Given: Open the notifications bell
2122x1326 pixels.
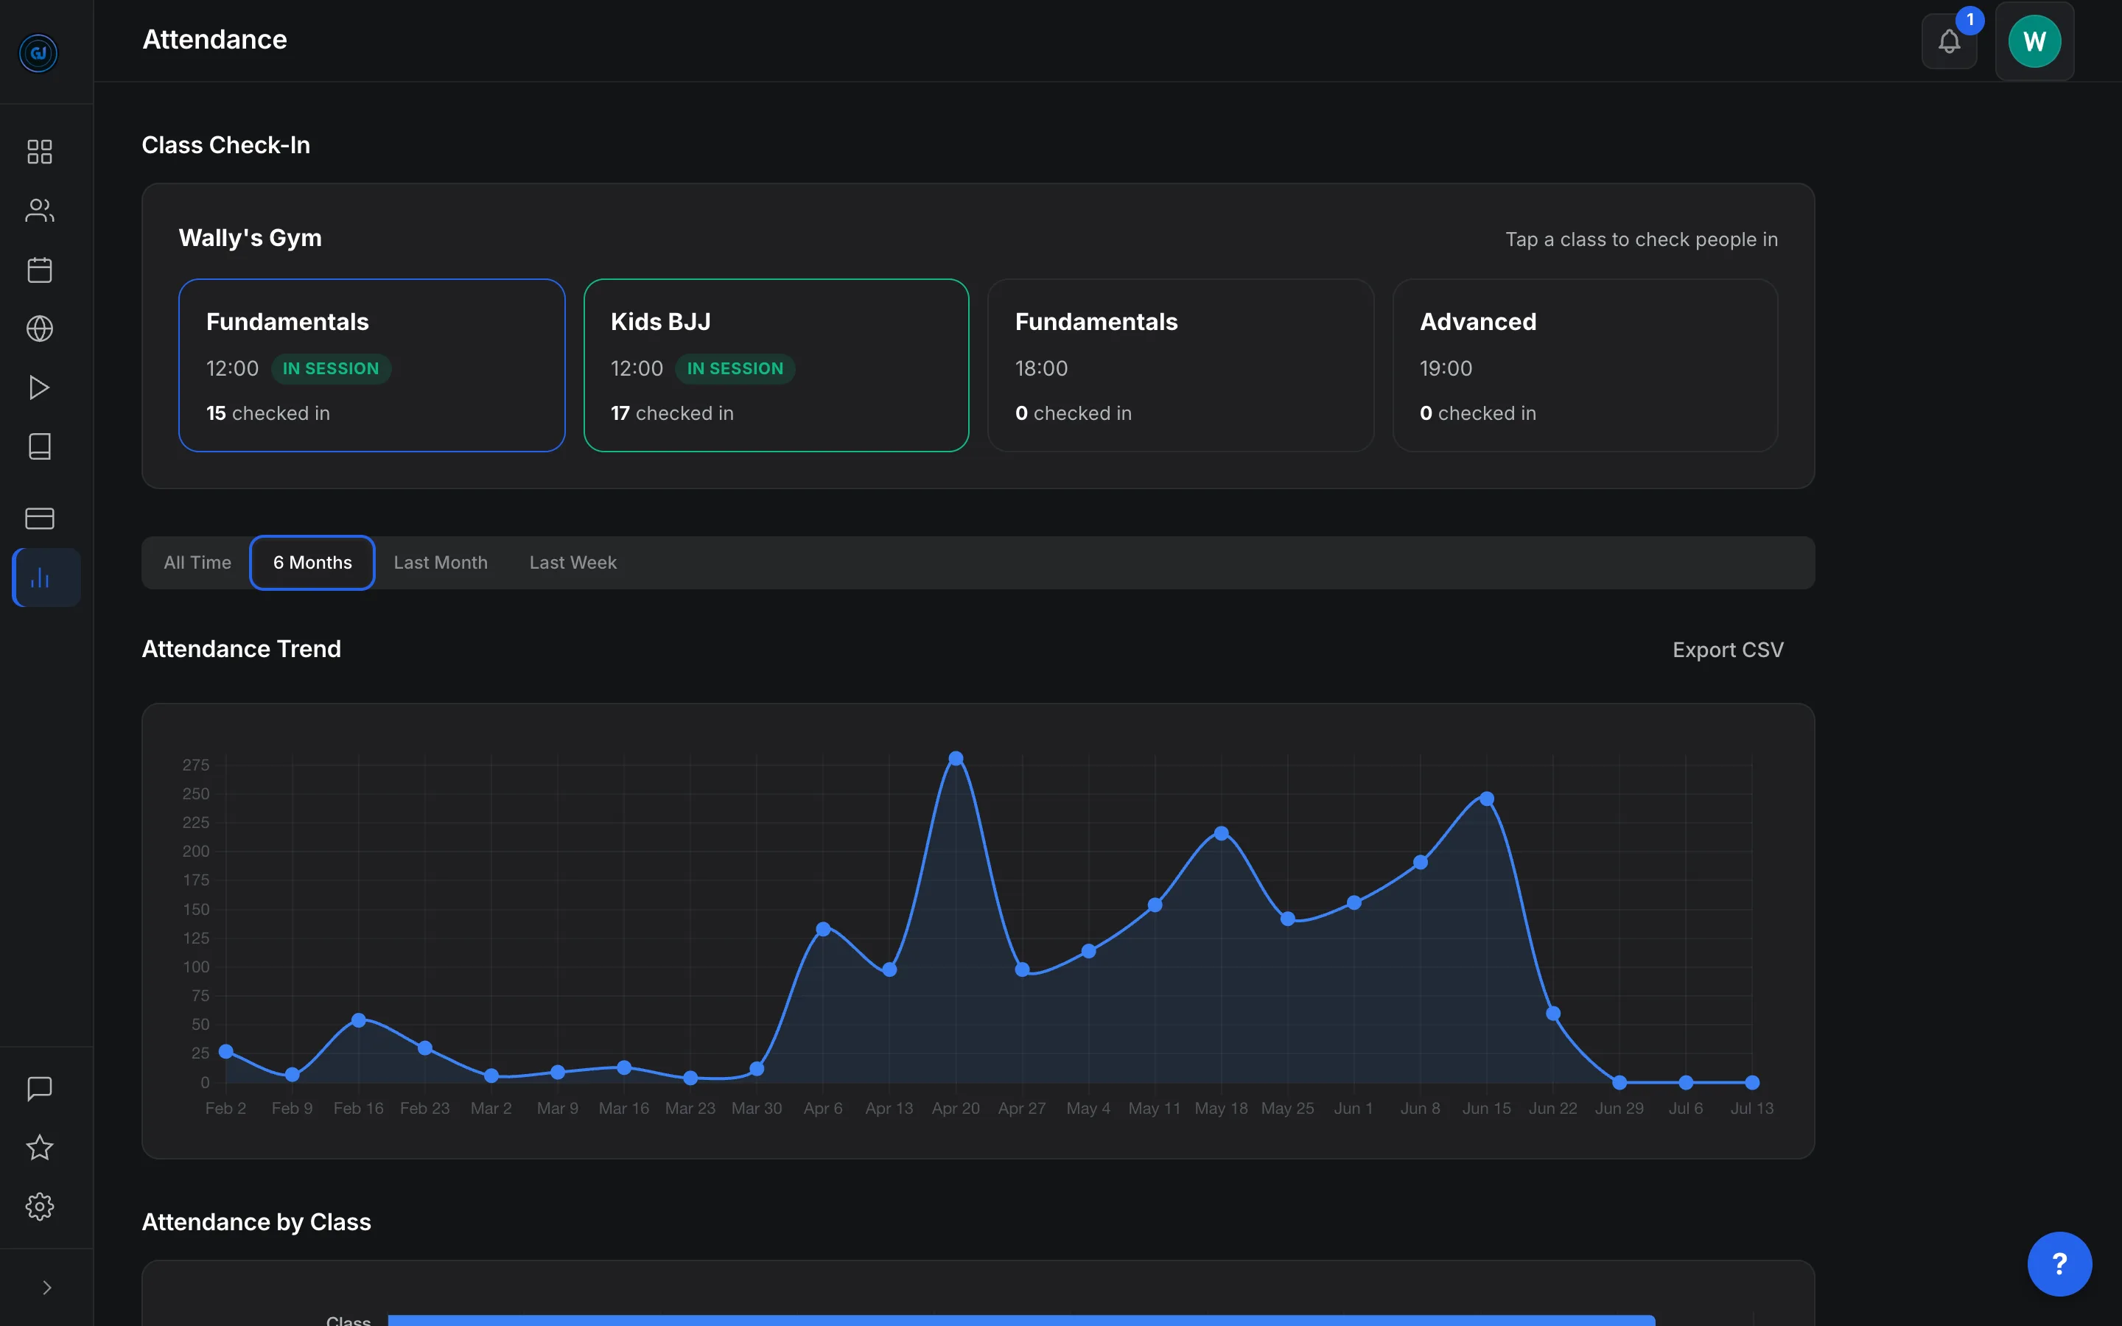Looking at the screenshot, I should coord(1948,41).
